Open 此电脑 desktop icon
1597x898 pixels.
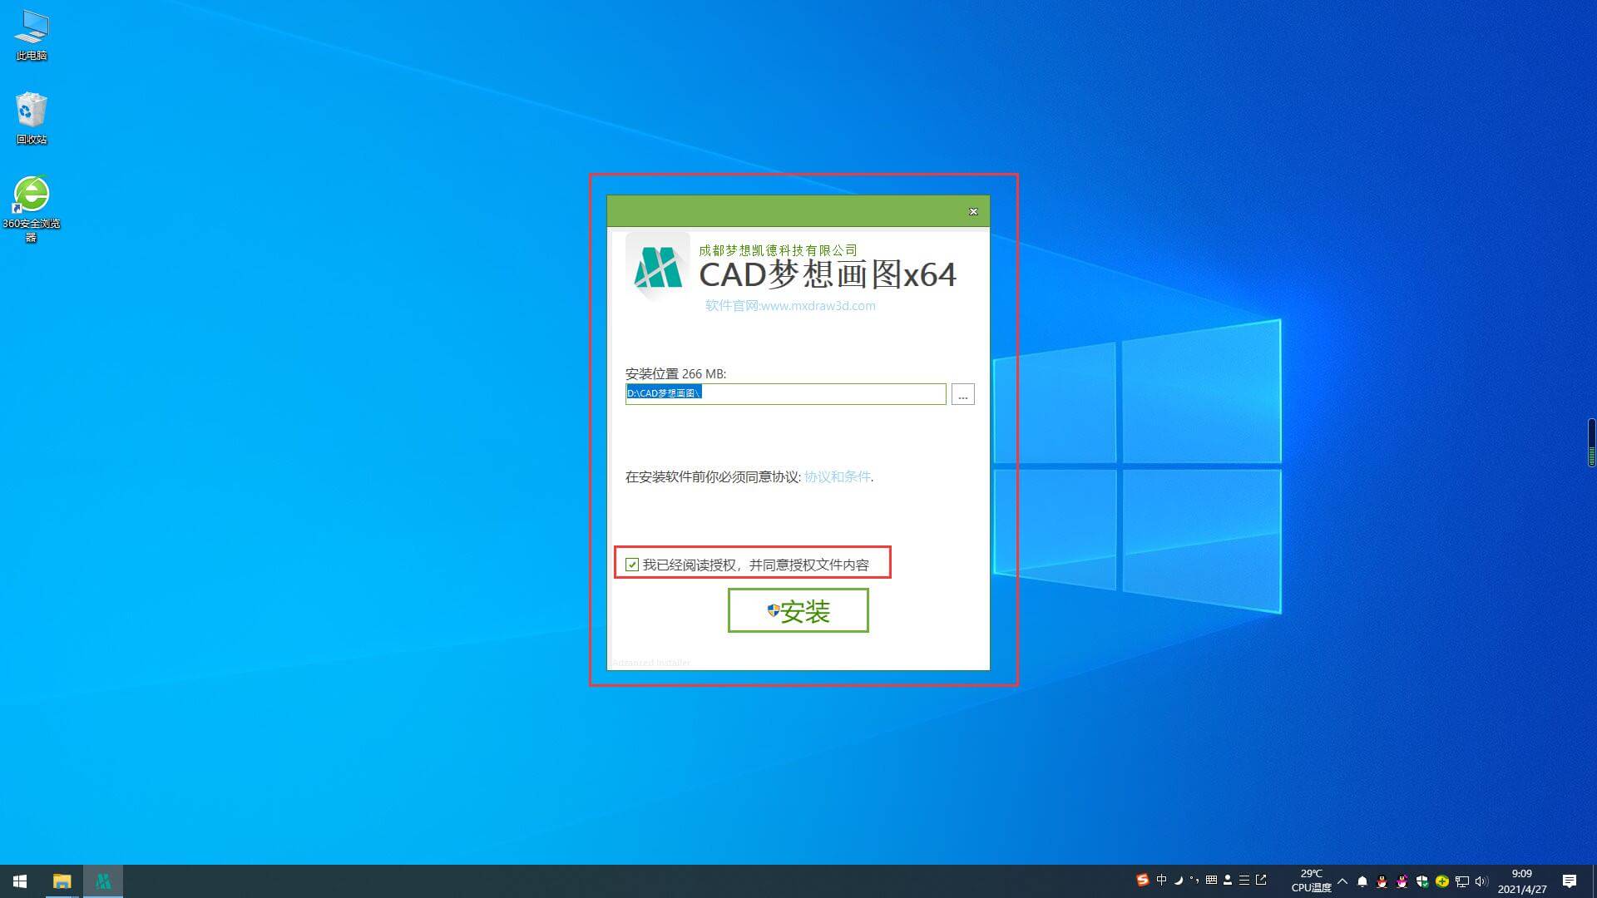[x=32, y=36]
